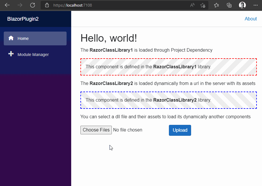Open the profile avatar in browser toolbar
This screenshot has width=262, height=186.
pyautogui.click(x=242, y=5)
